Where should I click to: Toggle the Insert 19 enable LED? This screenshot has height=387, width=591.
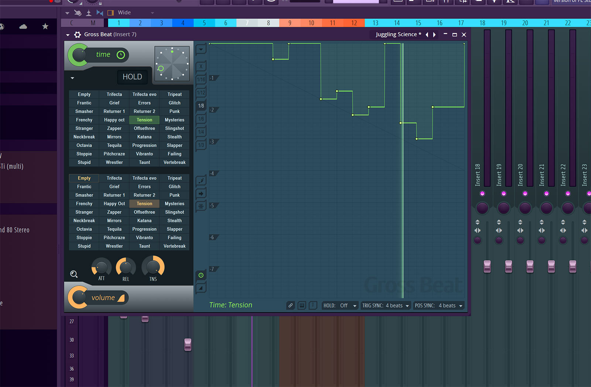click(x=503, y=194)
